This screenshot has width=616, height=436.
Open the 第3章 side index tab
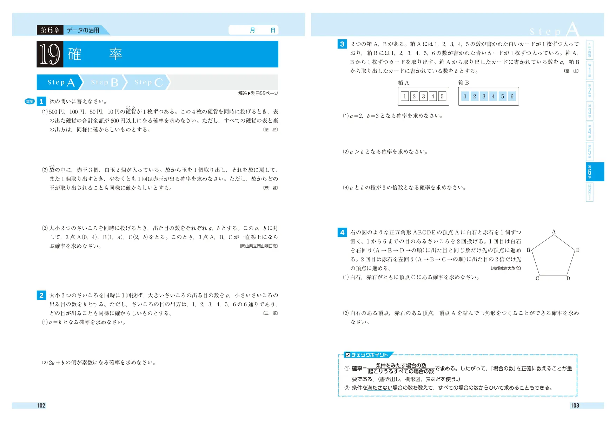[x=590, y=111]
